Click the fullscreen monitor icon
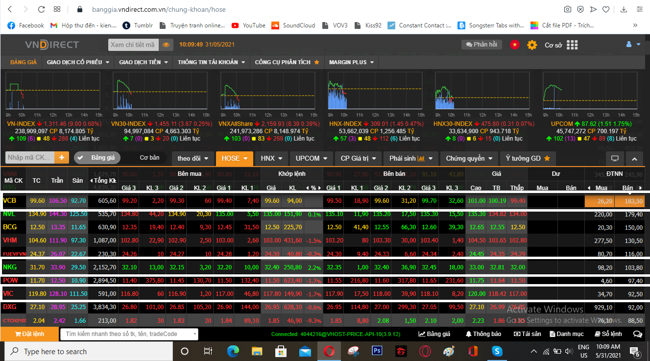The image size is (650, 361). click(x=615, y=159)
